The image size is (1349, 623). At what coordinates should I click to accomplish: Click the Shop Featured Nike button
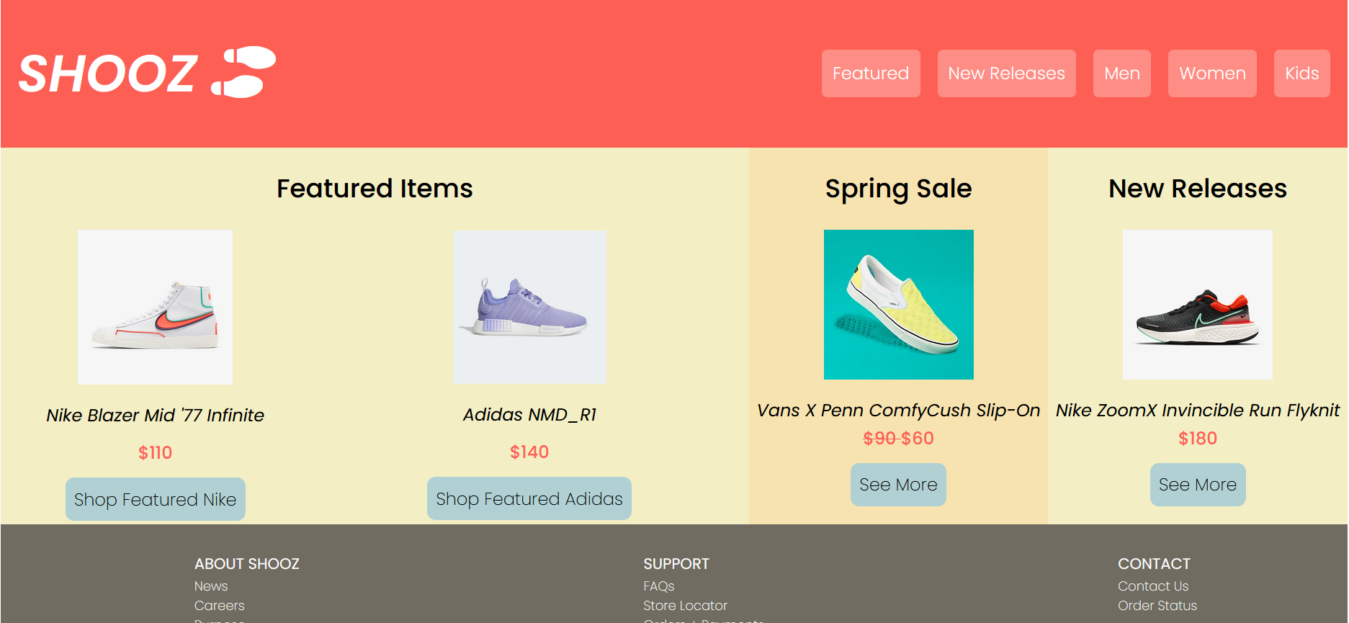[x=156, y=499]
